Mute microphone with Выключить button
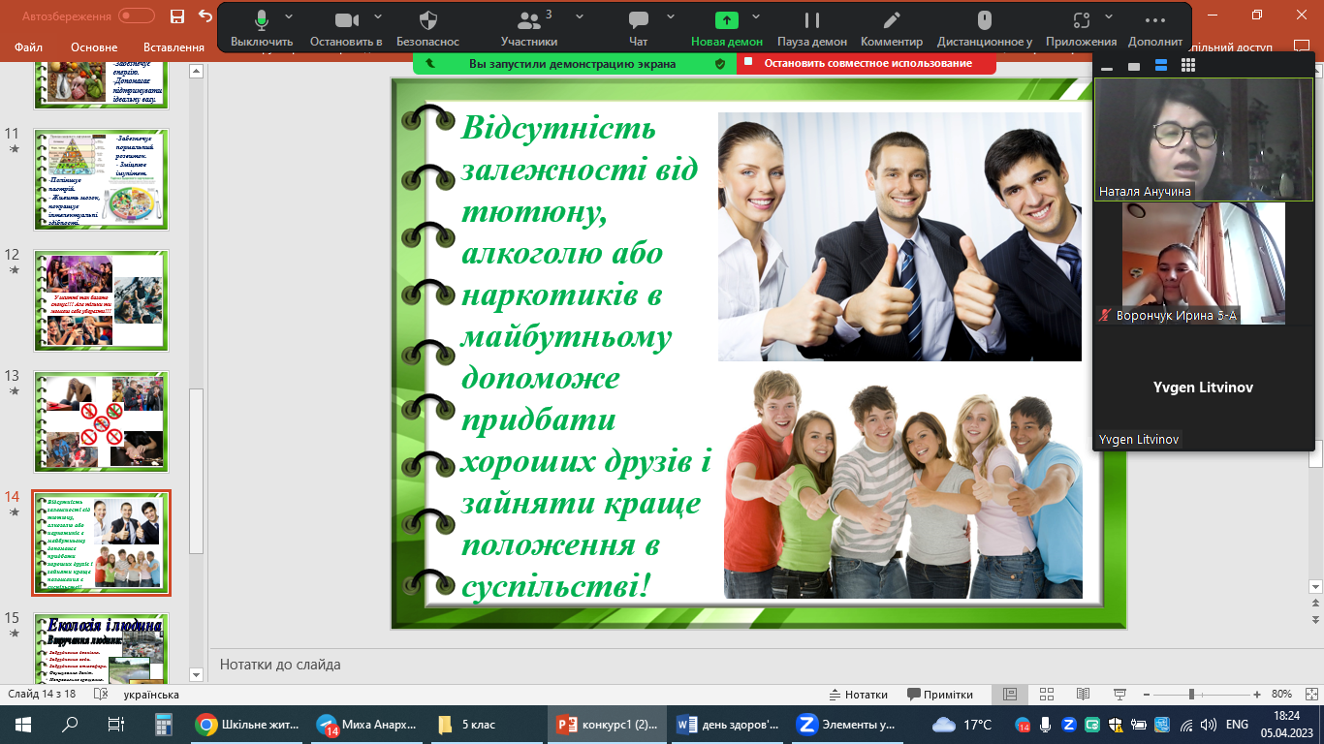This screenshot has height=744, width=1324. (262, 29)
